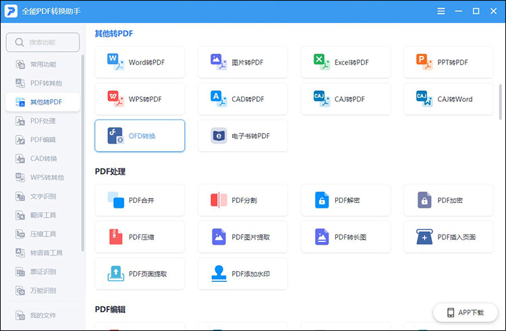Select WPS转其他 in the sidebar

pyautogui.click(x=43, y=177)
